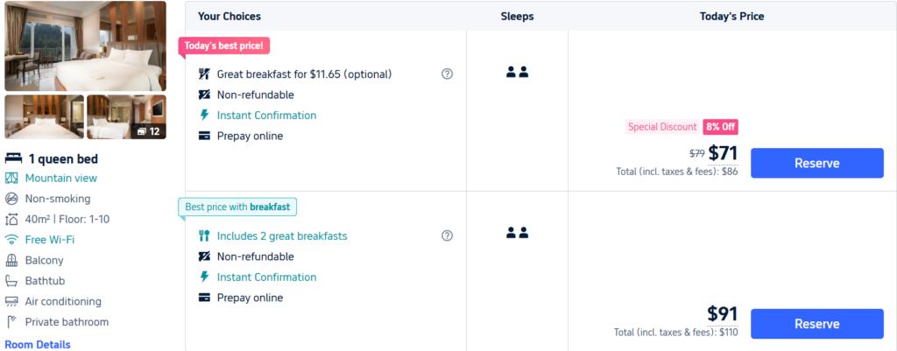Click the Free Wi-Fi icon
Screen dimensions: 897x351
coord(12,239)
